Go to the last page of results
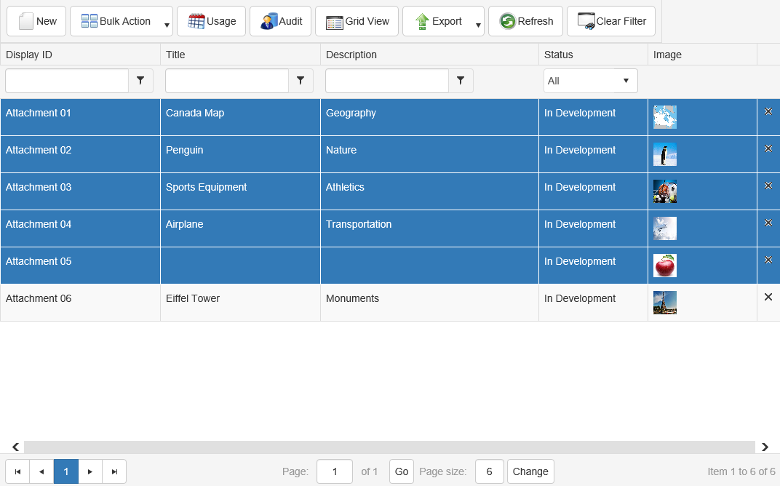The width and height of the screenshot is (780, 486). [x=114, y=471]
